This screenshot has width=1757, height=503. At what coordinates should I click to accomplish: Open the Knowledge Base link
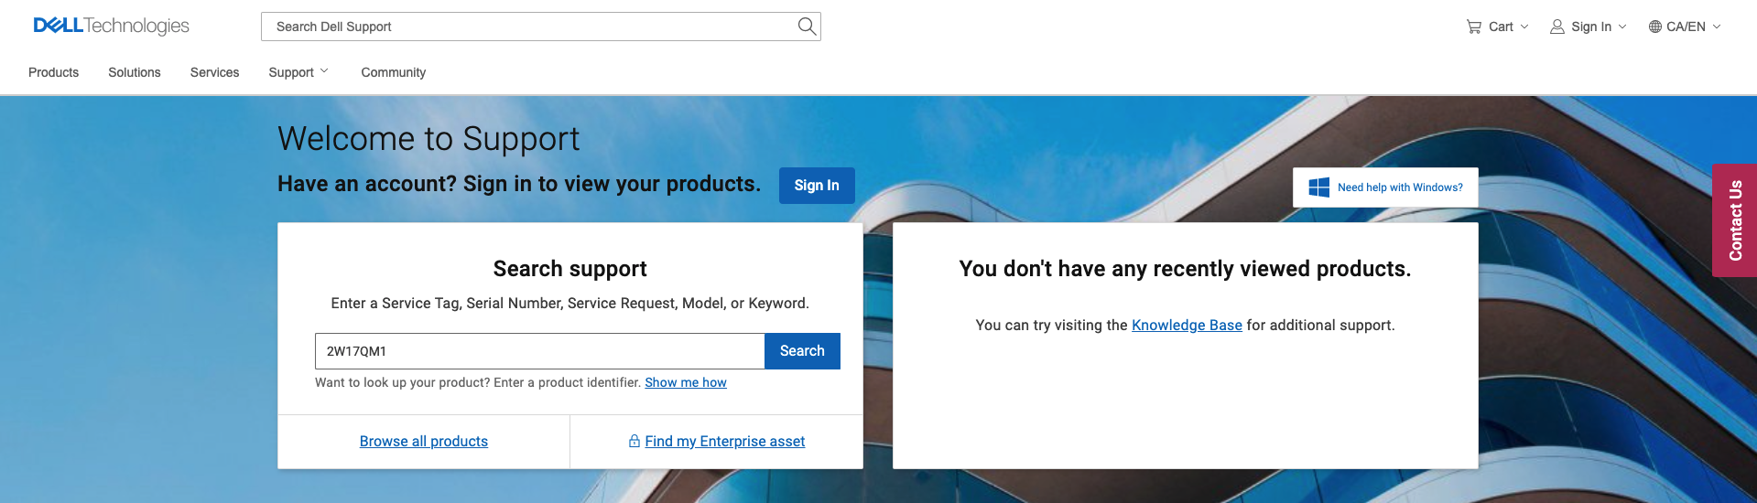point(1187,326)
